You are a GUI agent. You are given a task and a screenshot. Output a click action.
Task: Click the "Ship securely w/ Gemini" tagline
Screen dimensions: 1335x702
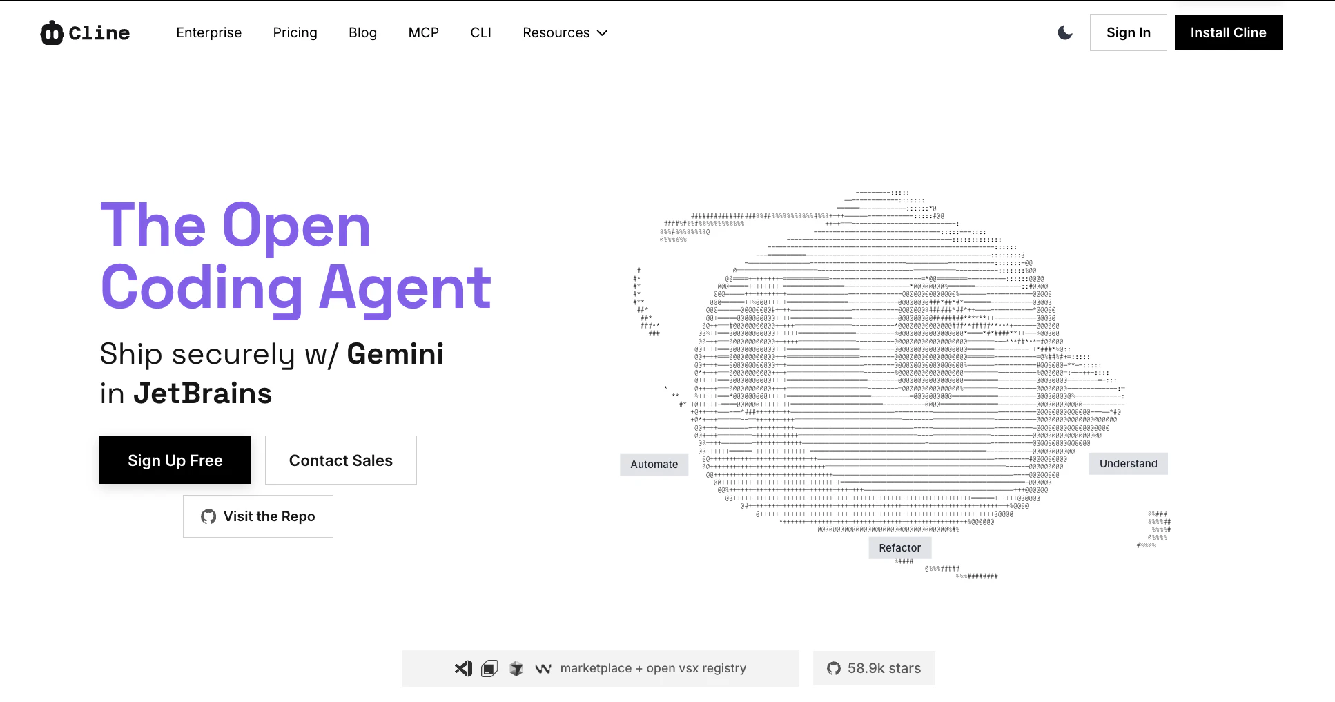pyautogui.click(x=272, y=354)
